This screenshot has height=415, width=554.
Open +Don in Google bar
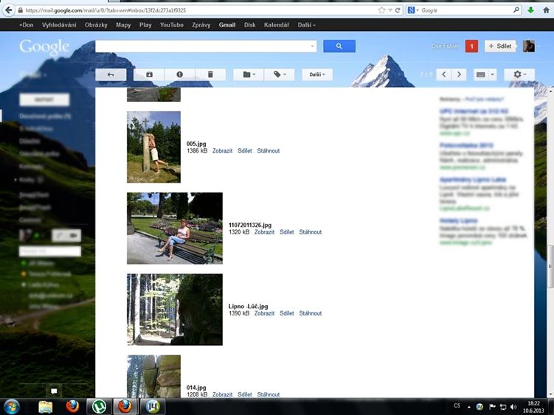26,25
